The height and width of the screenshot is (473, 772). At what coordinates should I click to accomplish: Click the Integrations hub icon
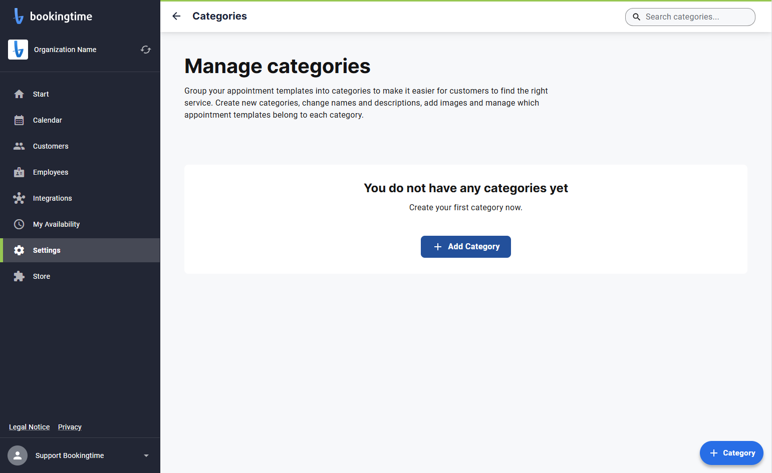(19, 198)
